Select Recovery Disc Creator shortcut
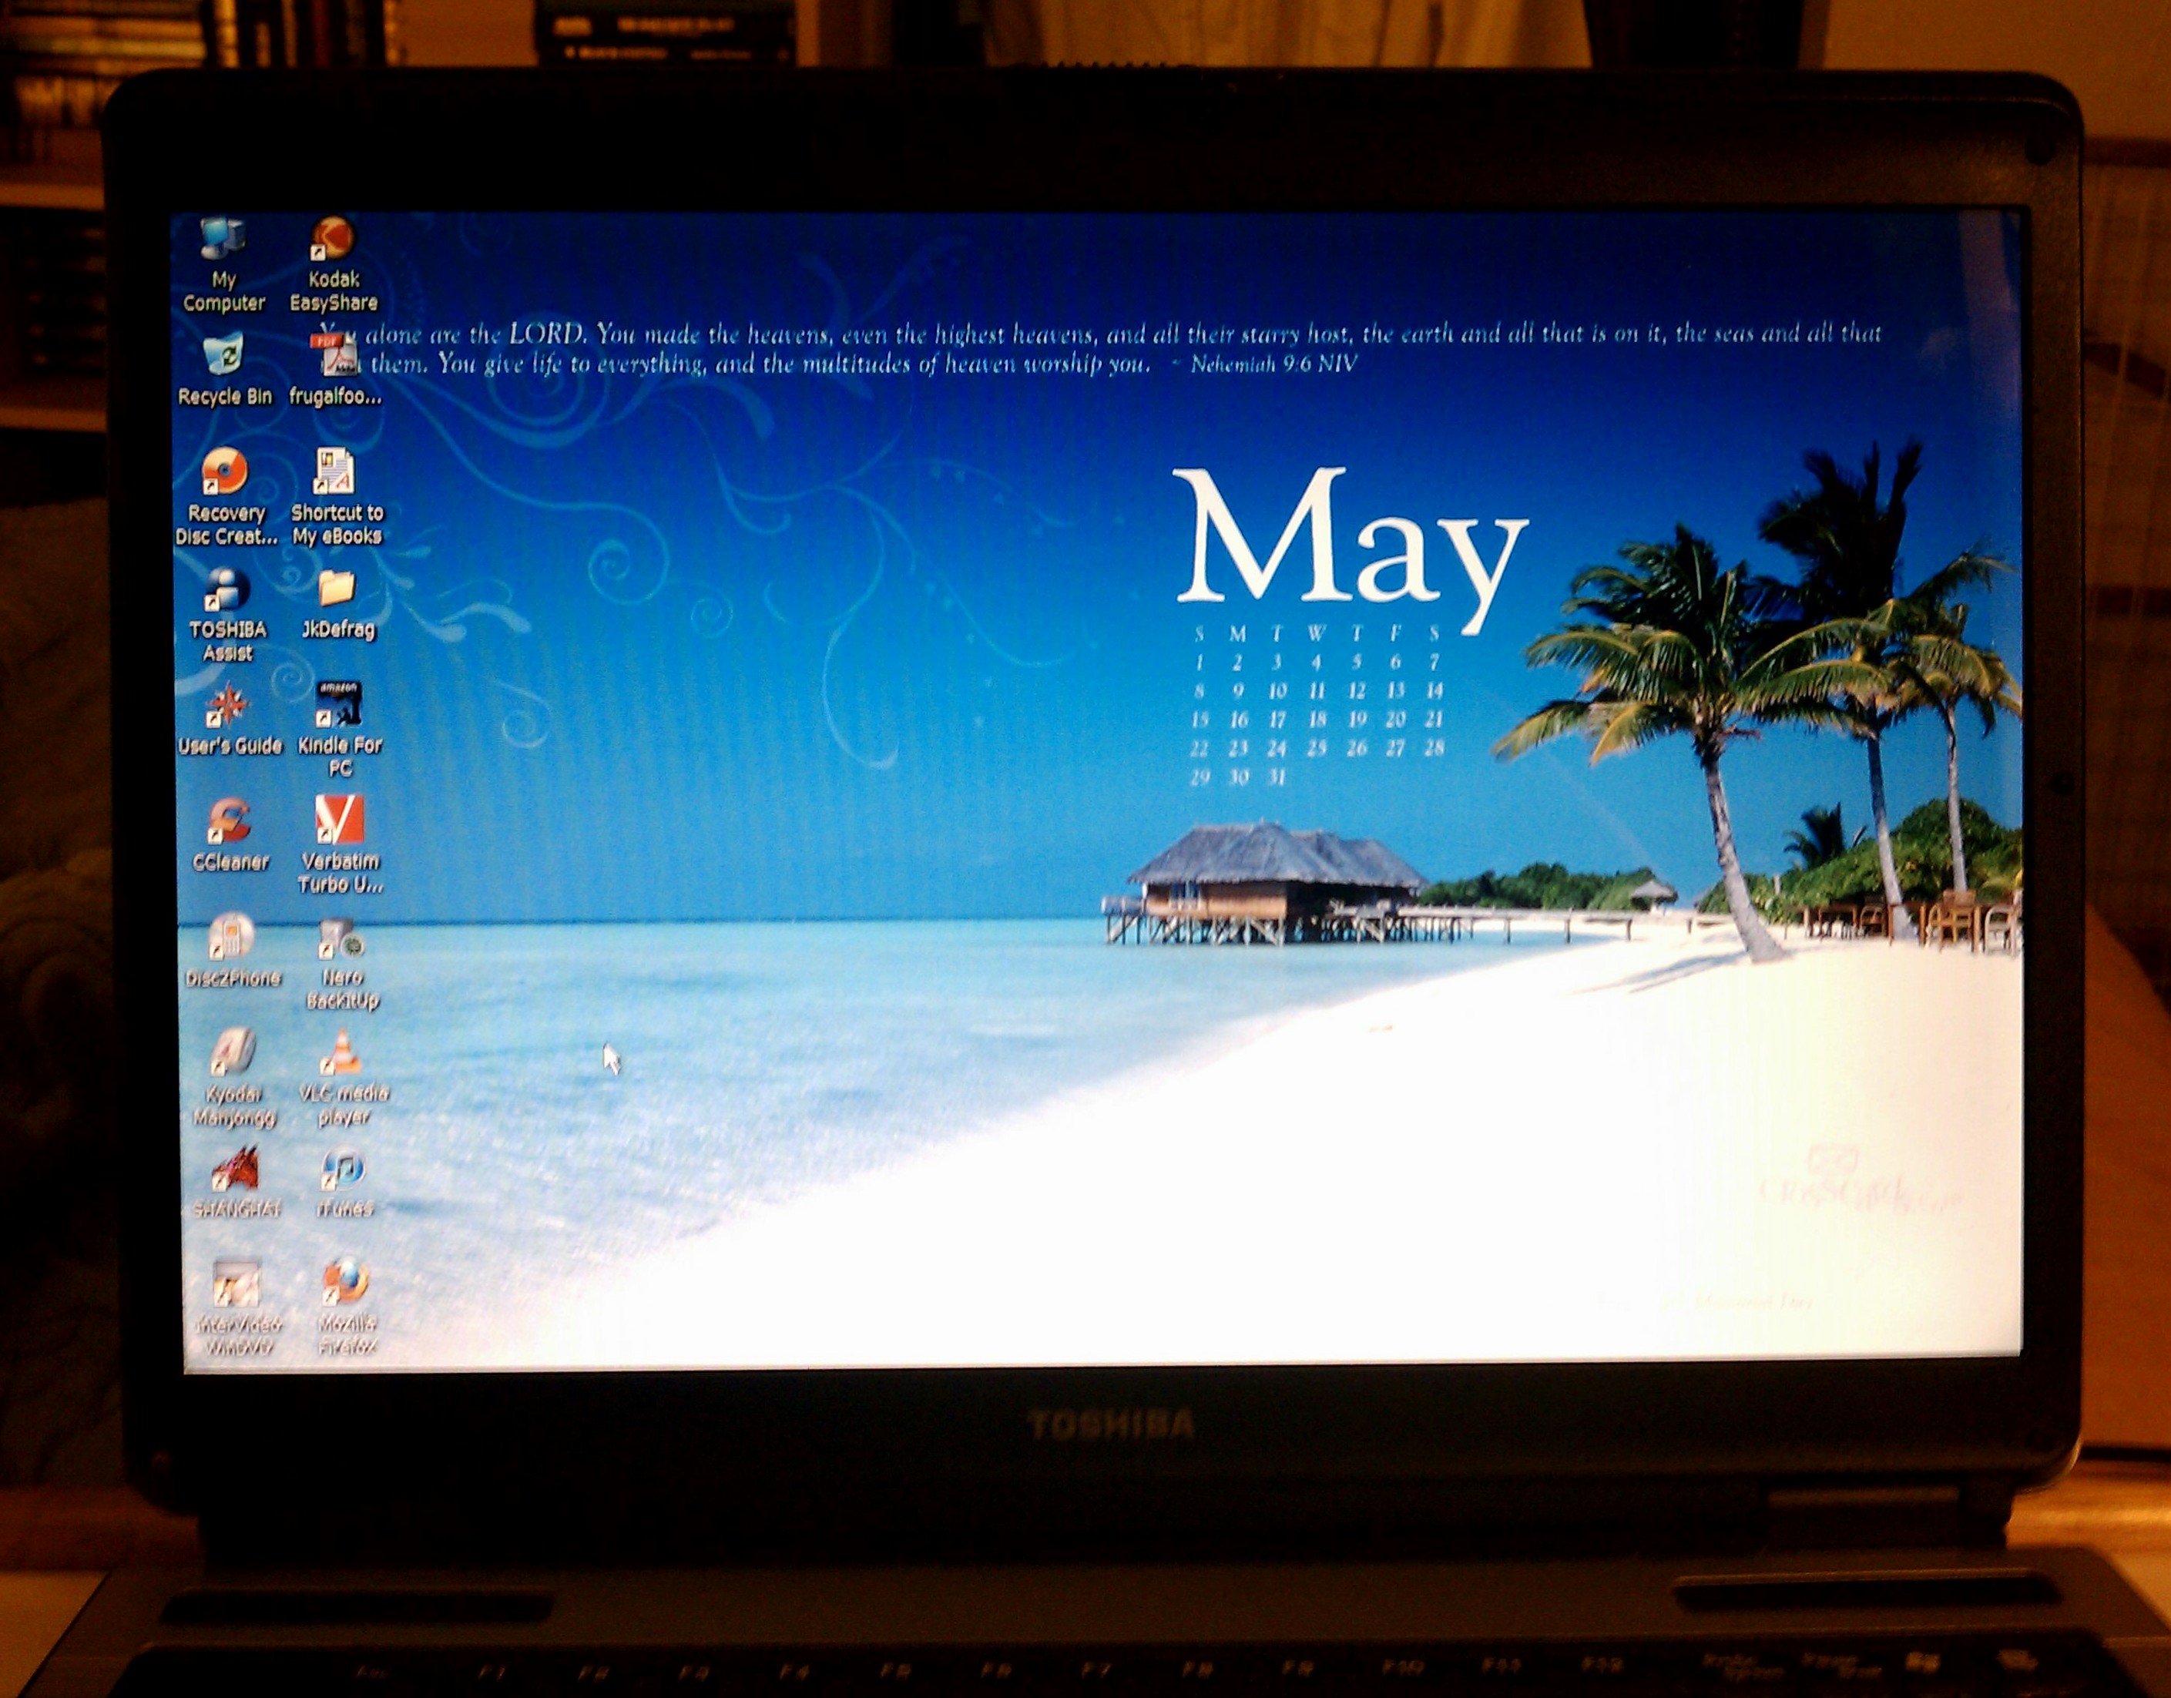Image resolution: width=2171 pixels, height=1698 pixels. click(225, 472)
